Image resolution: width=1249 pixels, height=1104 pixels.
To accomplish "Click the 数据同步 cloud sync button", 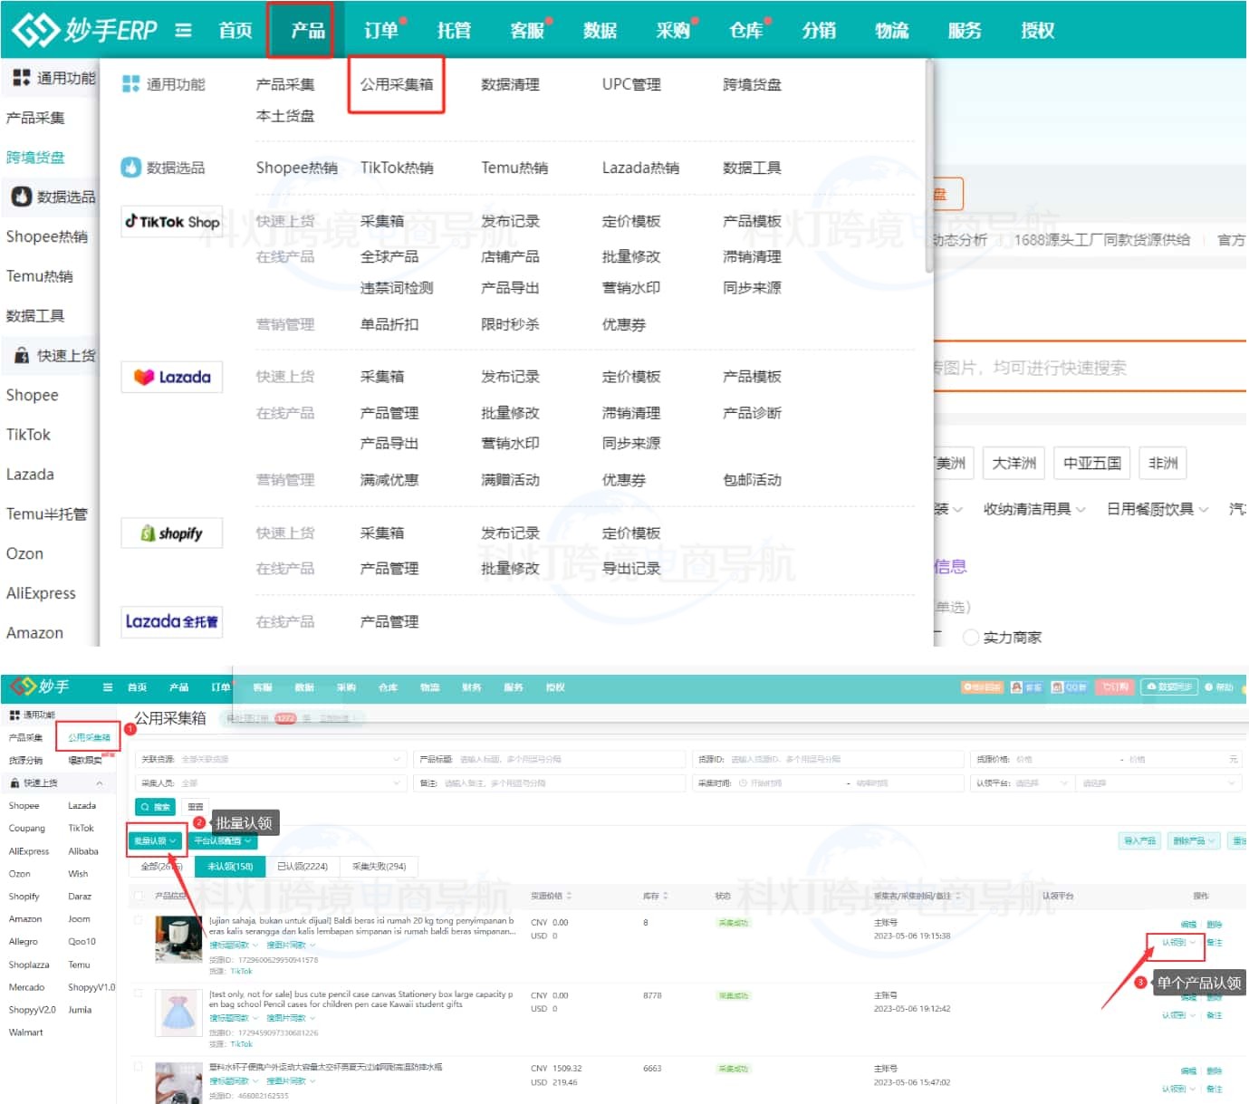I will 1169,687.
